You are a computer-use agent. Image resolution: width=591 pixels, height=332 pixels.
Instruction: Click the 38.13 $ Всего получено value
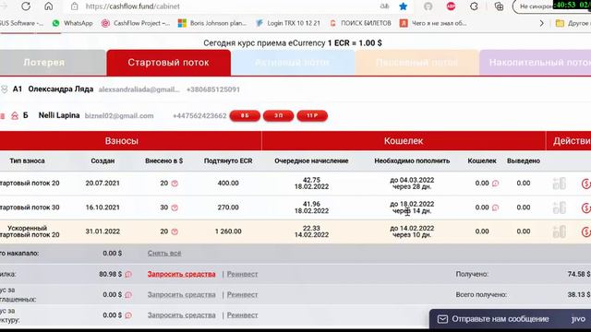tap(579, 295)
